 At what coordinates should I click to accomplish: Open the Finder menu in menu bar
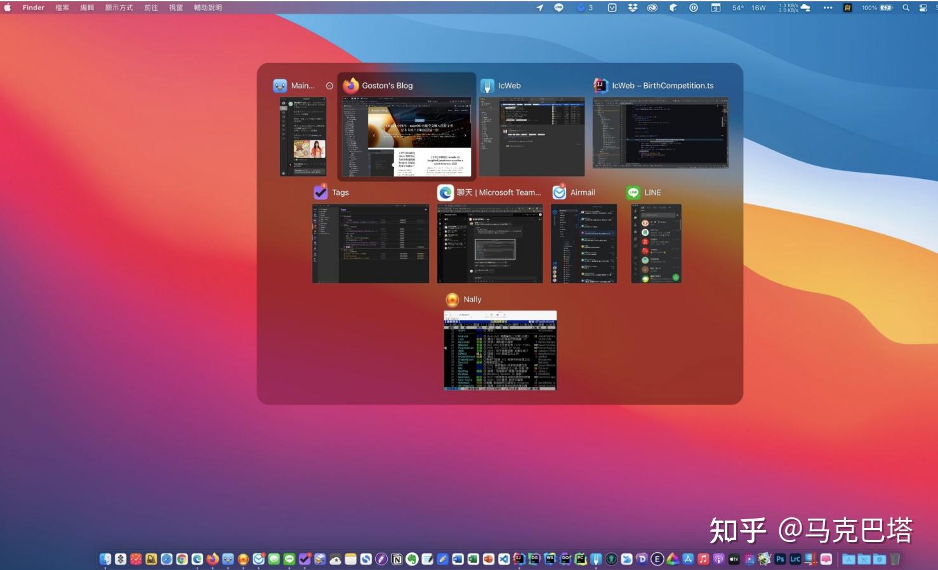[33, 8]
